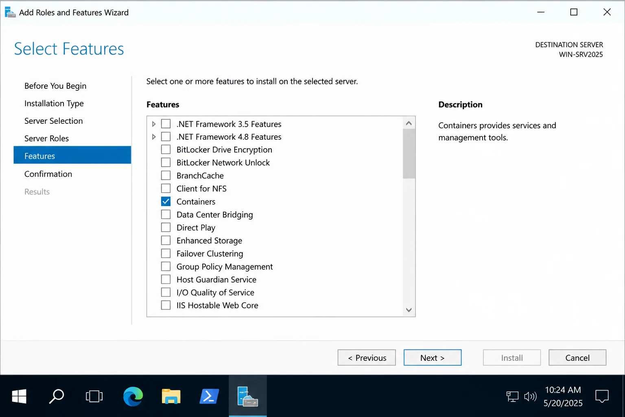This screenshot has width=625, height=417.
Task: Enable BitLocker Drive Encryption checkbox
Action: pyautogui.click(x=166, y=149)
